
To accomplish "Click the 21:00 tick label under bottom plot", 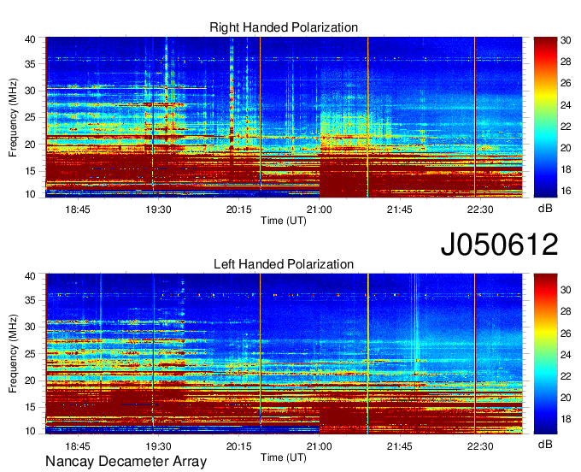I will point(320,446).
